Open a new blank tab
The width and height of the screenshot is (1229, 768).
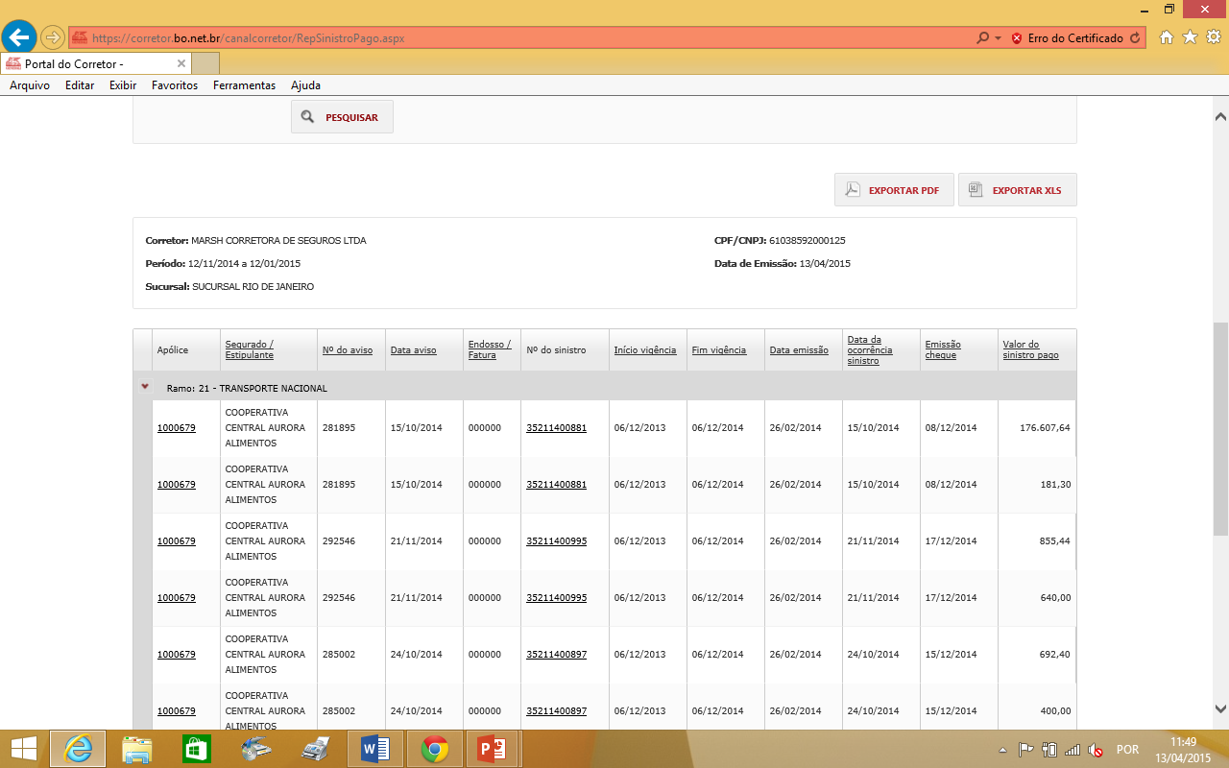pyautogui.click(x=205, y=63)
